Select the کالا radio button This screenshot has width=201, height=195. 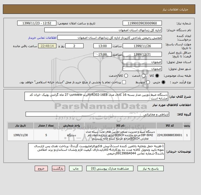point(157,76)
